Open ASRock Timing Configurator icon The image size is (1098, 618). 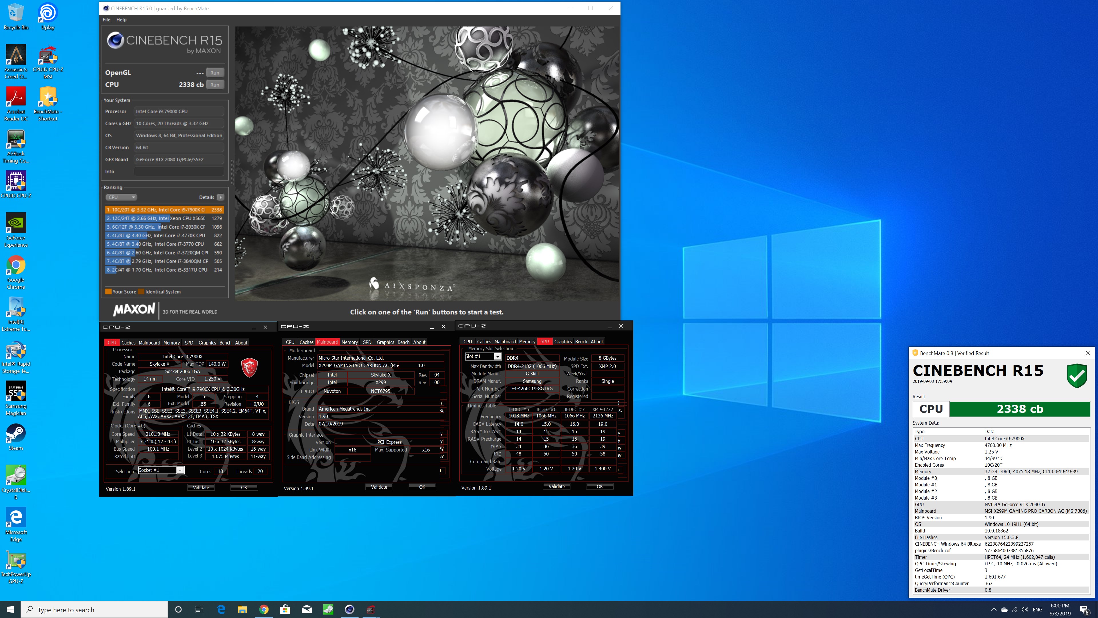[16, 146]
